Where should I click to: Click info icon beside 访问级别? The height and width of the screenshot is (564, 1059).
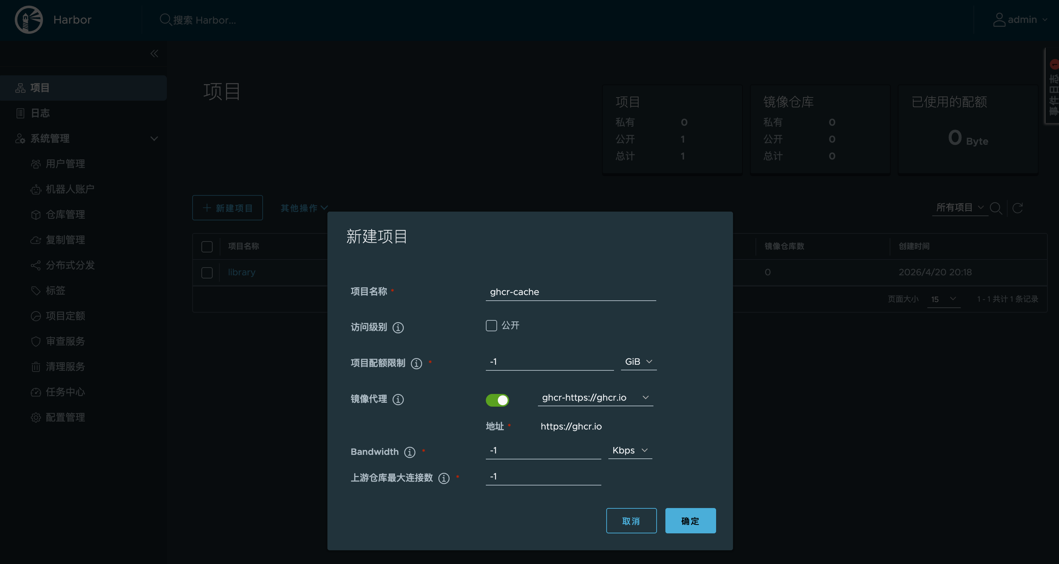(398, 328)
